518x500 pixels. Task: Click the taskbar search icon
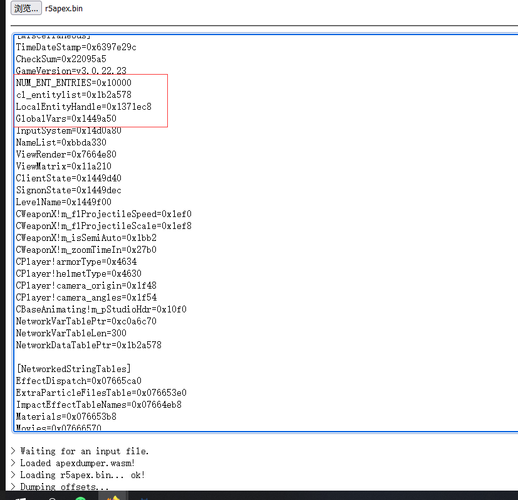51,497
